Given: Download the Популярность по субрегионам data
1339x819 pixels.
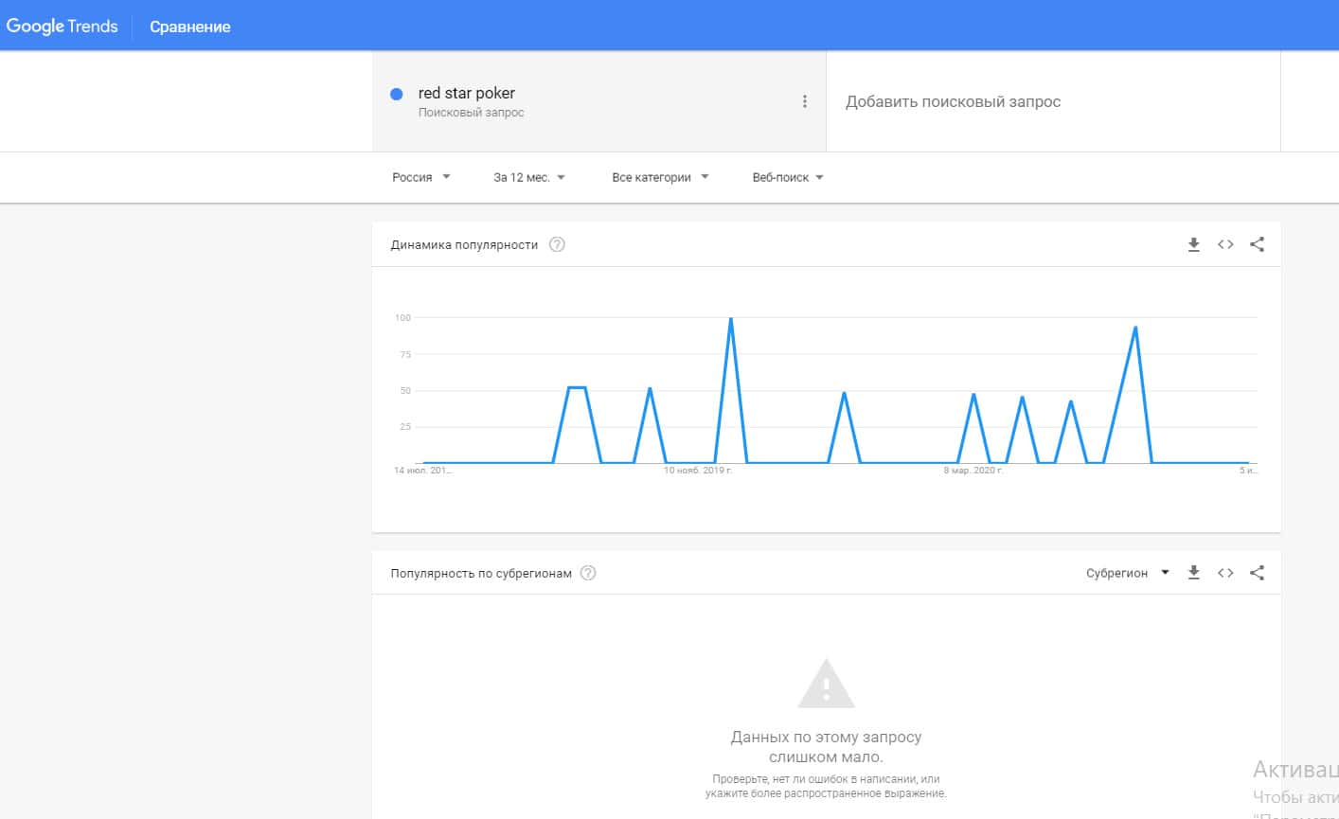Looking at the screenshot, I should coord(1193,573).
